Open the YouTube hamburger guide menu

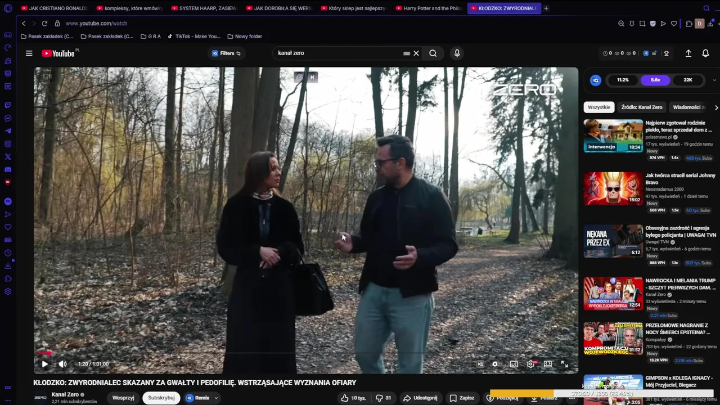pyautogui.click(x=29, y=53)
